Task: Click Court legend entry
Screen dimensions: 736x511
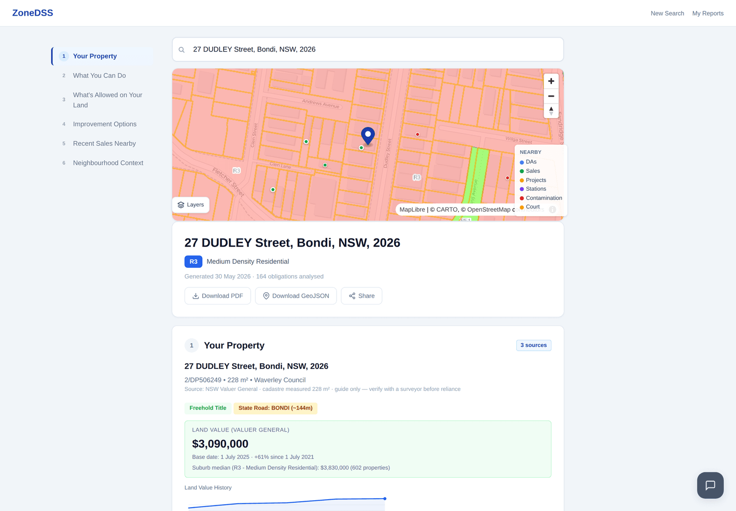Action: click(x=530, y=207)
